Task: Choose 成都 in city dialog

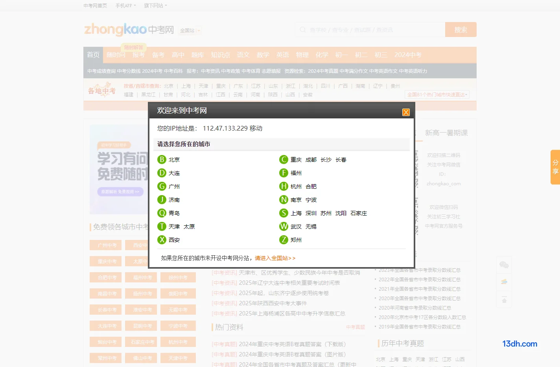Action: (311, 160)
